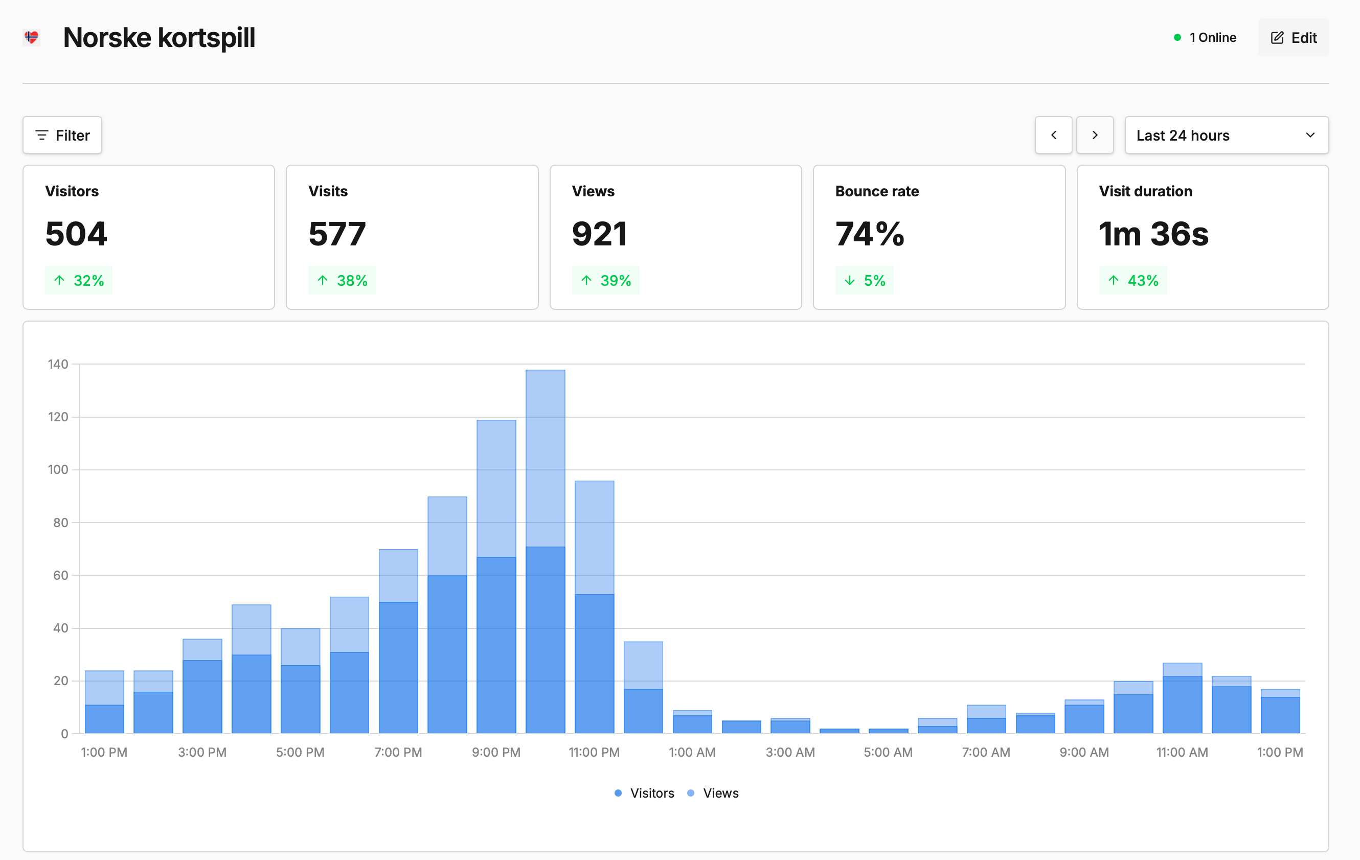The image size is (1360, 860).
Task: Click the Edit button
Action: pos(1294,38)
